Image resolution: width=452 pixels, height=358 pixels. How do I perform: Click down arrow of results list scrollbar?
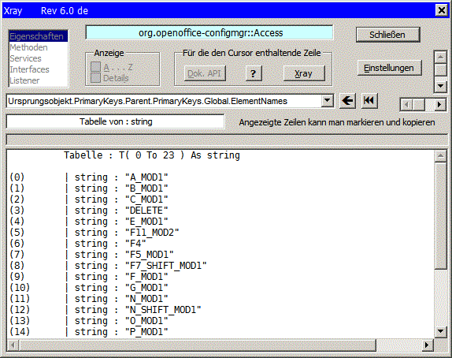coord(440,331)
